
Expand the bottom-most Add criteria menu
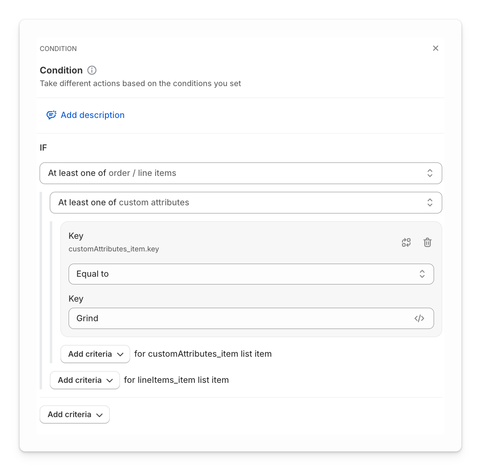click(x=75, y=414)
